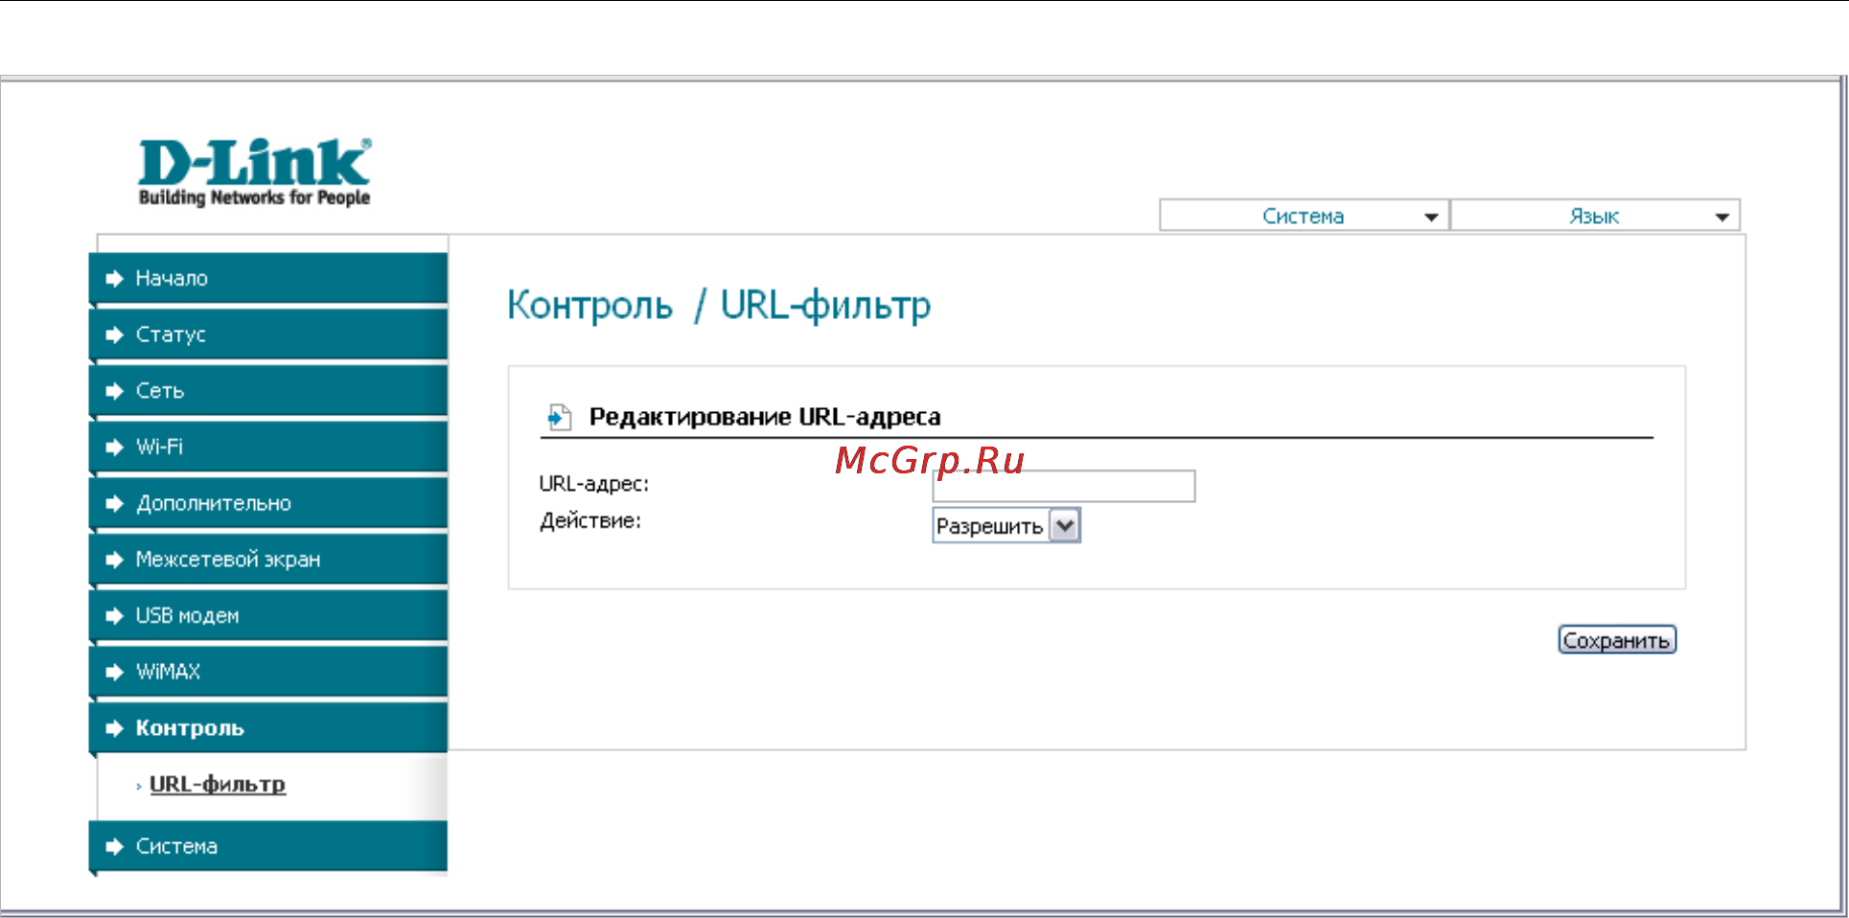Viewport: 1849px width, 918px height.
Task: Open the Межсетевой экран menu section
Action: pyautogui.click(x=268, y=560)
